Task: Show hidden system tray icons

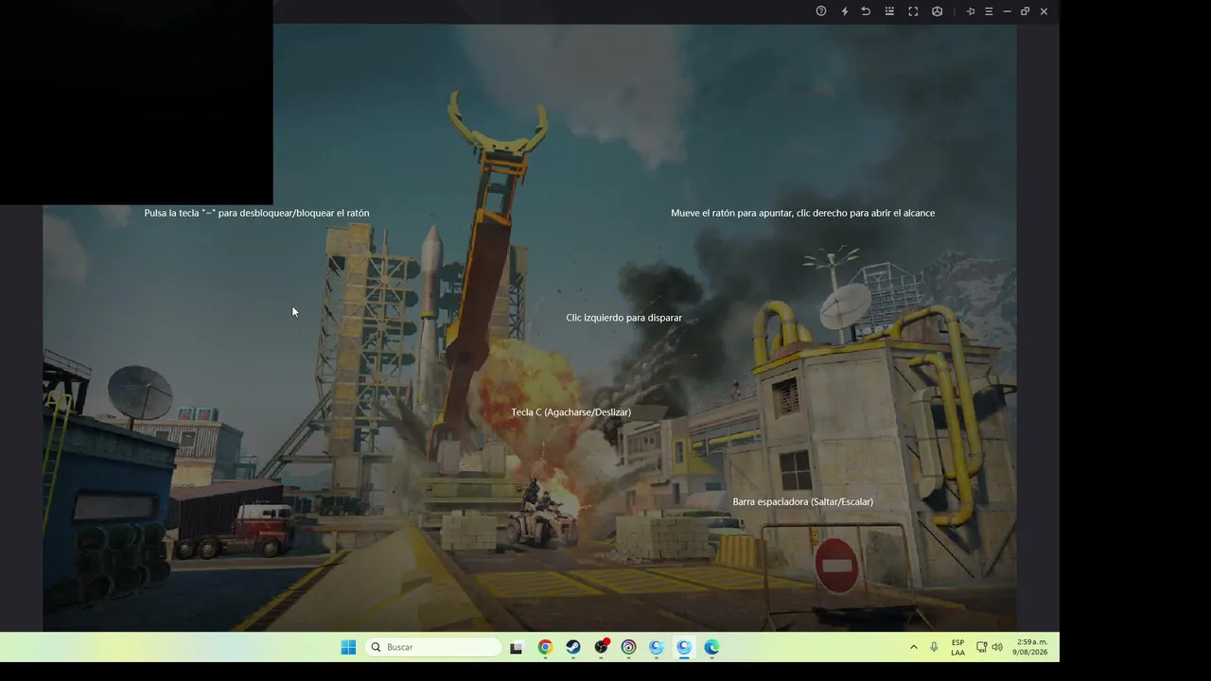Action: [913, 647]
